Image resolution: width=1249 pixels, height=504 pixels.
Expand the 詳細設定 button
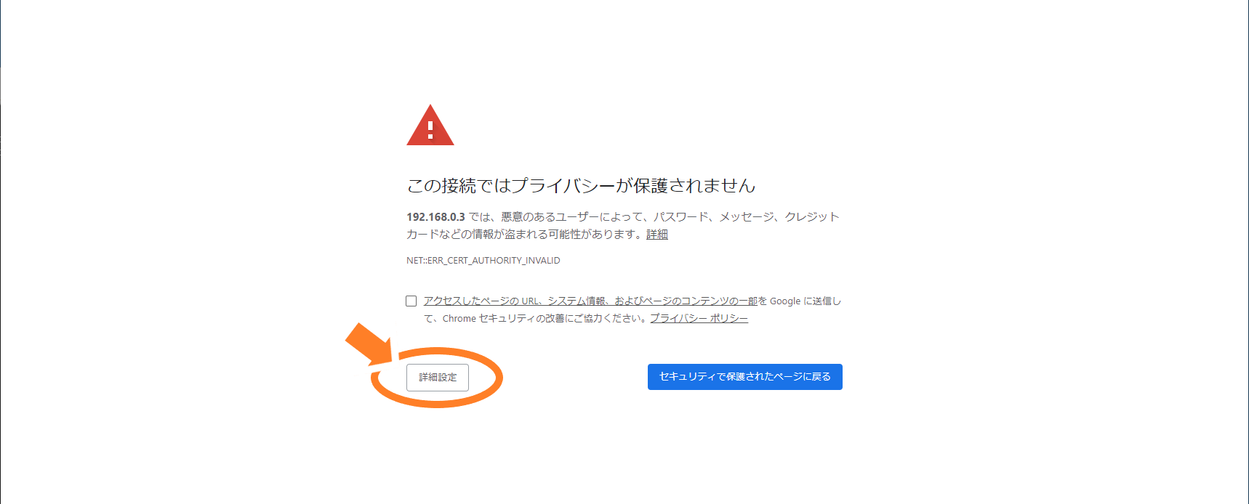[438, 378]
